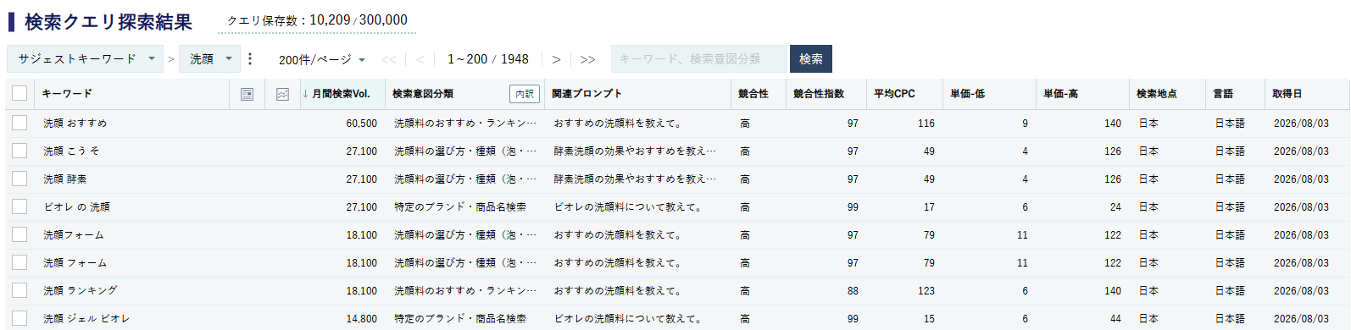Click the 検索地点 column header
The height and width of the screenshot is (330, 1351).
[x=1157, y=94]
